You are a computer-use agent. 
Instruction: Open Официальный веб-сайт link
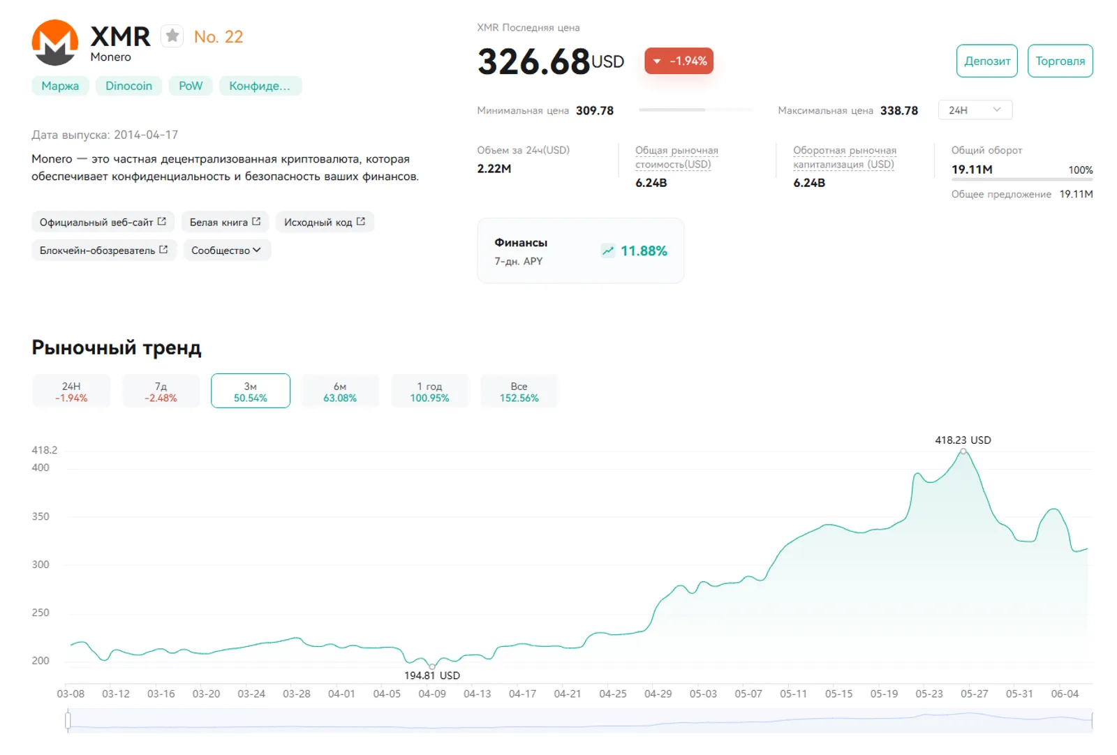pyautogui.click(x=103, y=222)
